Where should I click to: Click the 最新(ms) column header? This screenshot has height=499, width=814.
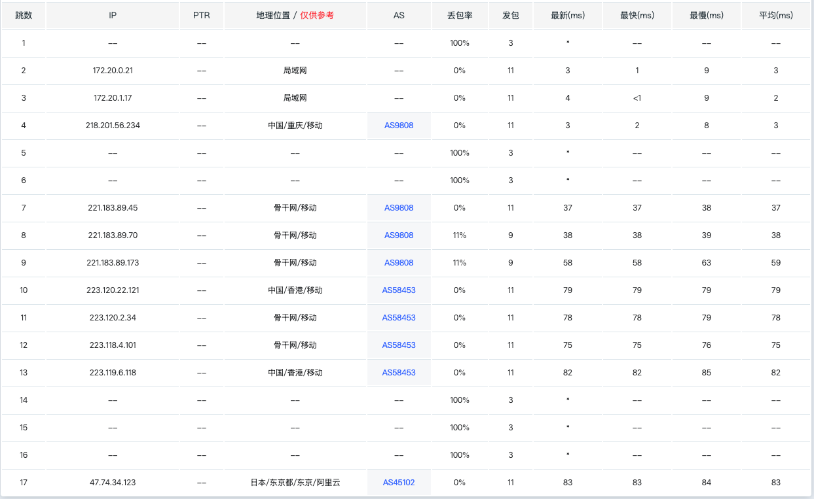point(568,15)
